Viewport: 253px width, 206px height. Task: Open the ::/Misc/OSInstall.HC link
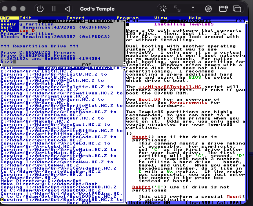pyautogui.click(x=170, y=87)
